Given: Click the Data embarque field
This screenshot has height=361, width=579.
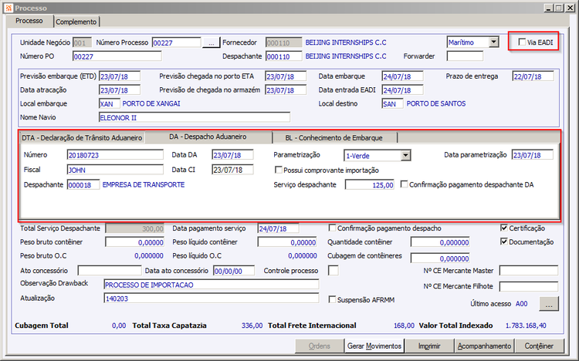Looking at the screenshot, I should 402,76.
